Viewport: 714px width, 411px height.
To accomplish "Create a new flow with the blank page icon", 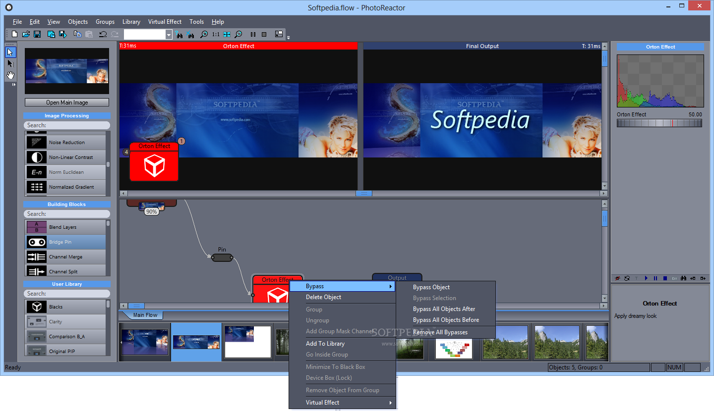I will pos(15,34).
